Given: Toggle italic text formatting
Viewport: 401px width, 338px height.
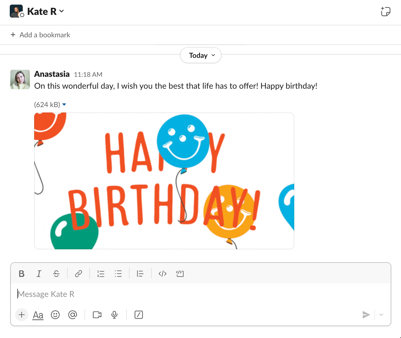Looking at the screenshot, I should 39,274.
